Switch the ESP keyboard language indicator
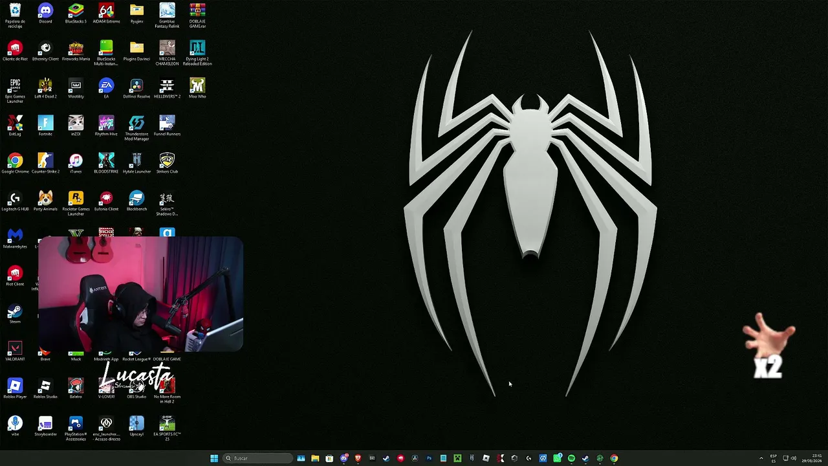The width and height of the screenshot is (828, 466). click(x=774, y=458)
